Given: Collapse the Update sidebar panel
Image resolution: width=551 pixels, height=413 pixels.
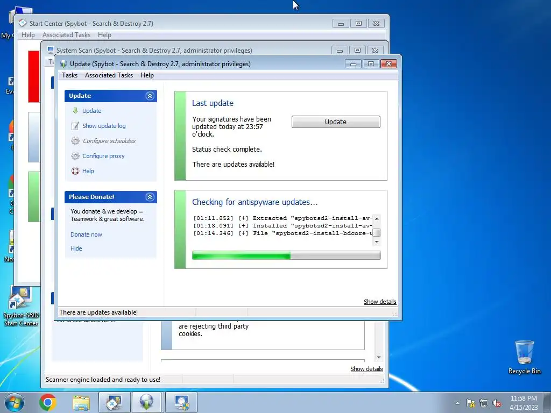Looking at the screenshot, I should (x=150, y=96).
